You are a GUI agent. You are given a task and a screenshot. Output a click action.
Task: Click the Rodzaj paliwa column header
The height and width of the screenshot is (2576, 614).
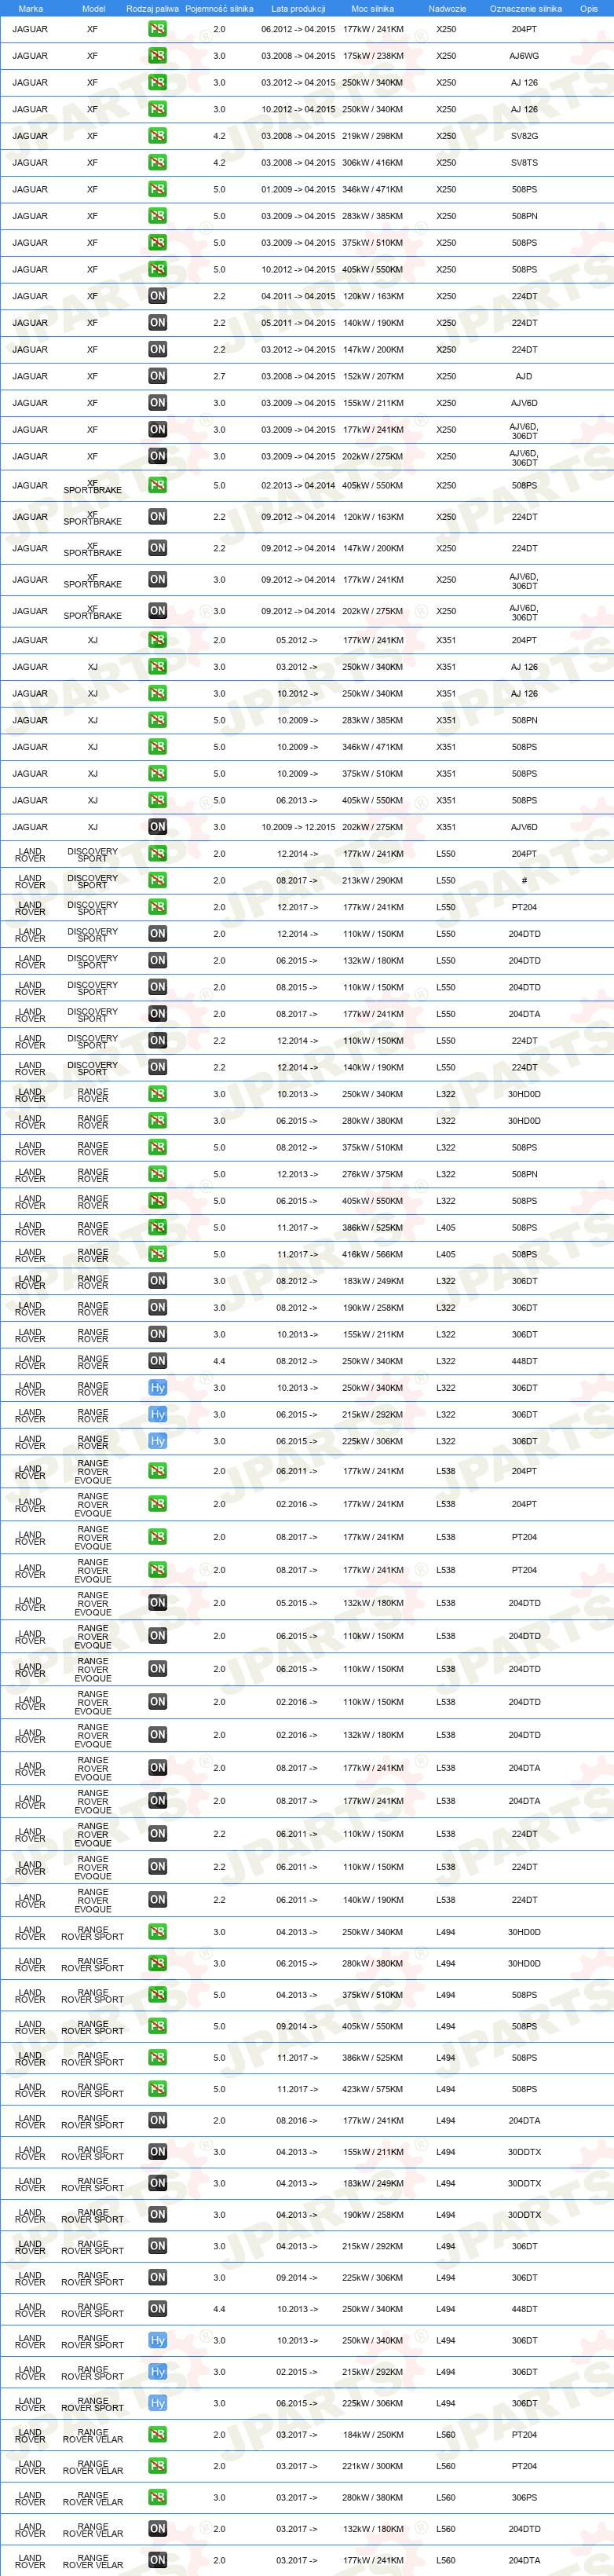tap(153, 8)
